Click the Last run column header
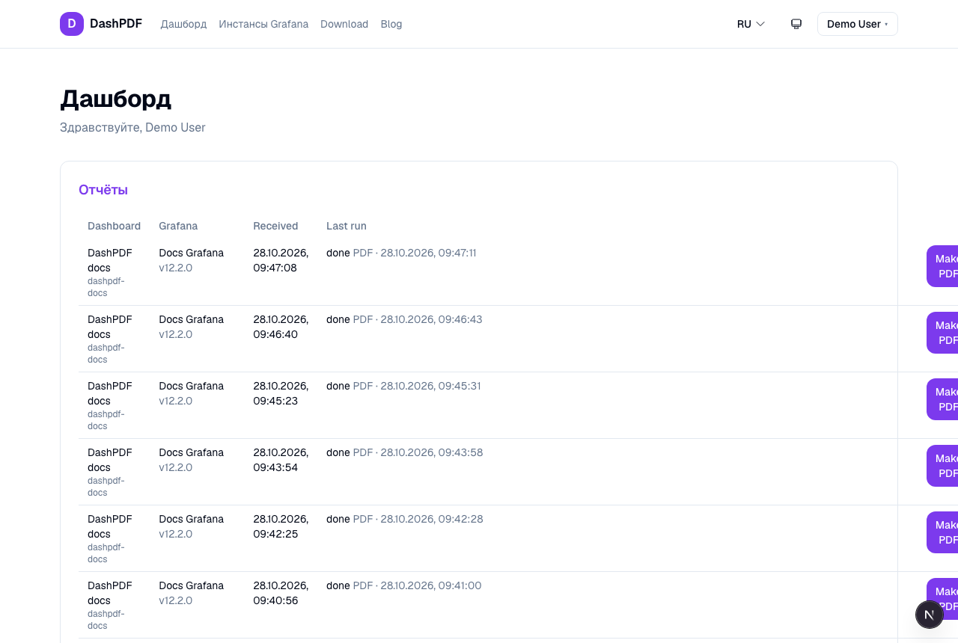Screen dimensions: 958x643 click(x=347, y=226)
